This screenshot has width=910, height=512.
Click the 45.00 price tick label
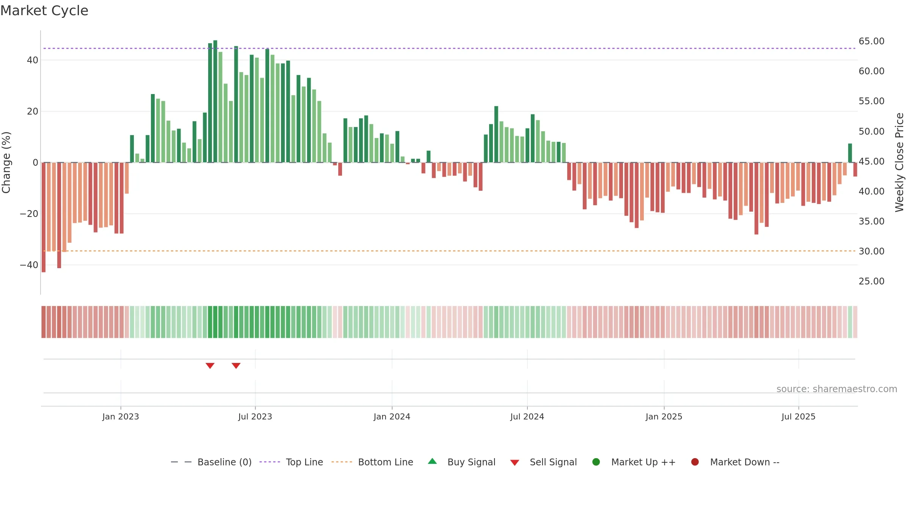(x=871, y=162)
